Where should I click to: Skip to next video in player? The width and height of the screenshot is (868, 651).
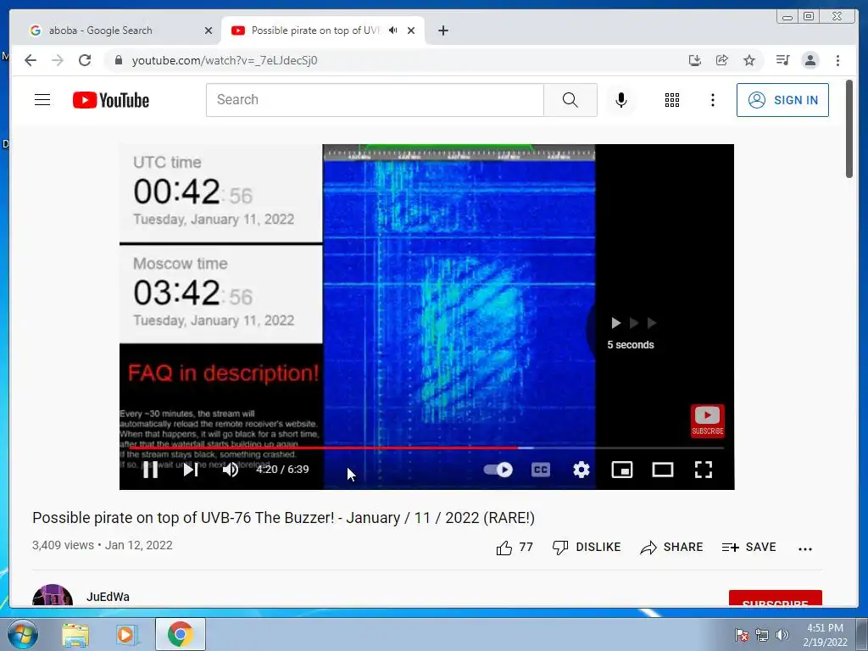pyautogui.click(x=191, y=470)
